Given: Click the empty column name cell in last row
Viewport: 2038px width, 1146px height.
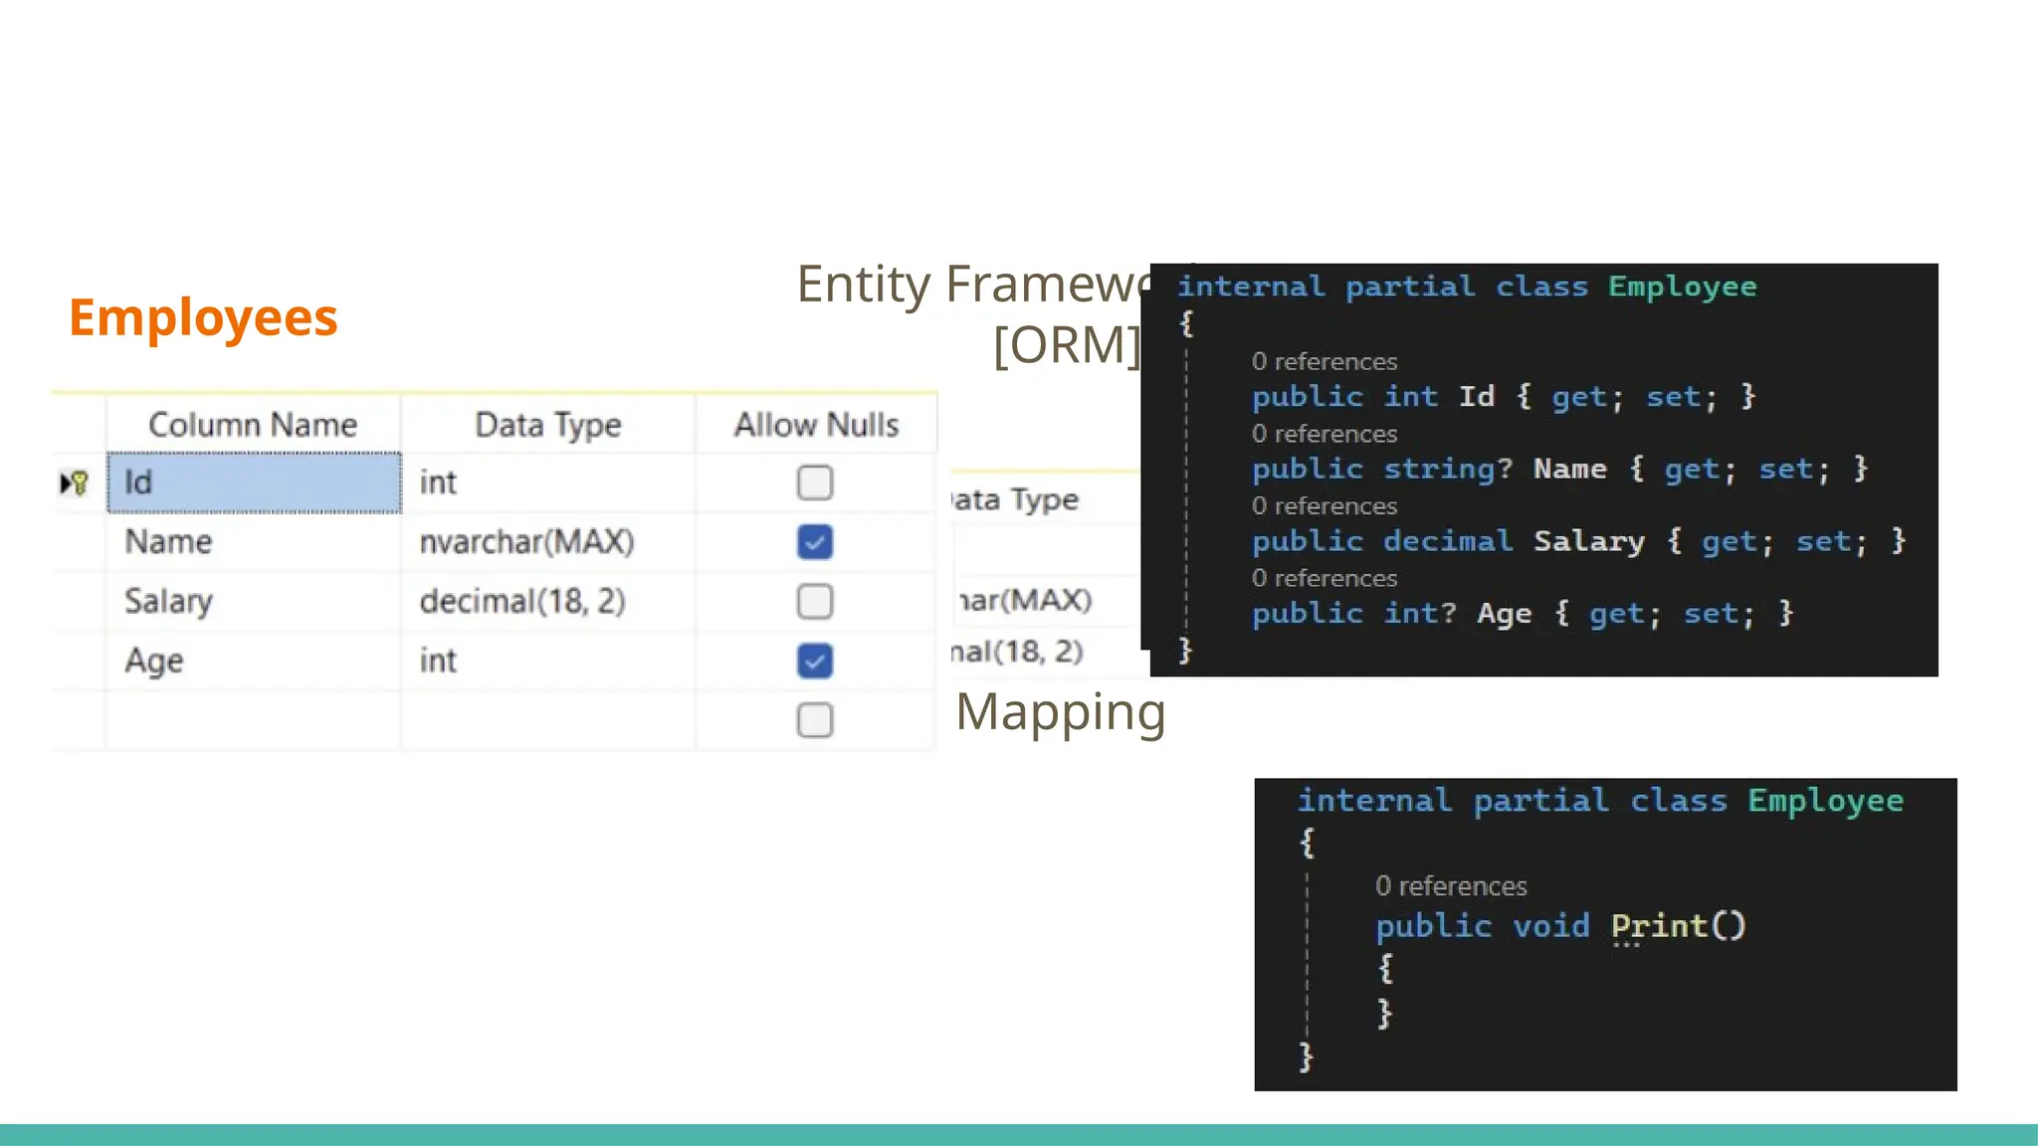Looking at the screenshot, I should [254, 720].
